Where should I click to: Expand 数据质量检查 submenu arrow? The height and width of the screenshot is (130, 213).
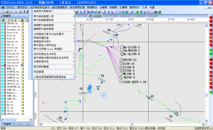click(x=74, y=37)
